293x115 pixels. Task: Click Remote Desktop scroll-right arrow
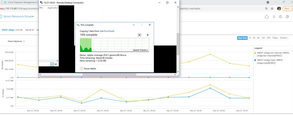[175, 74]
